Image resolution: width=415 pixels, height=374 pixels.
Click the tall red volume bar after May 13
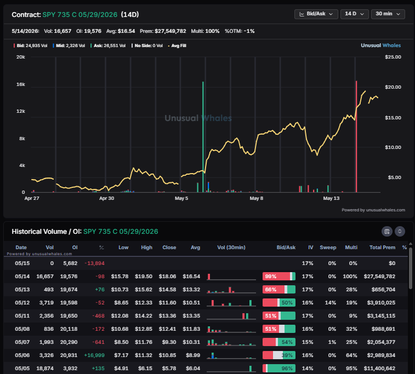click(x=356, y=137)
